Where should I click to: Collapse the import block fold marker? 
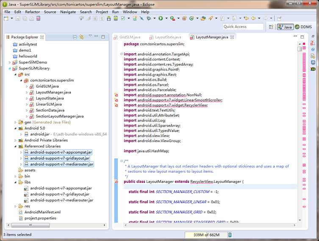pyautogui.click(x=121, y=54)
